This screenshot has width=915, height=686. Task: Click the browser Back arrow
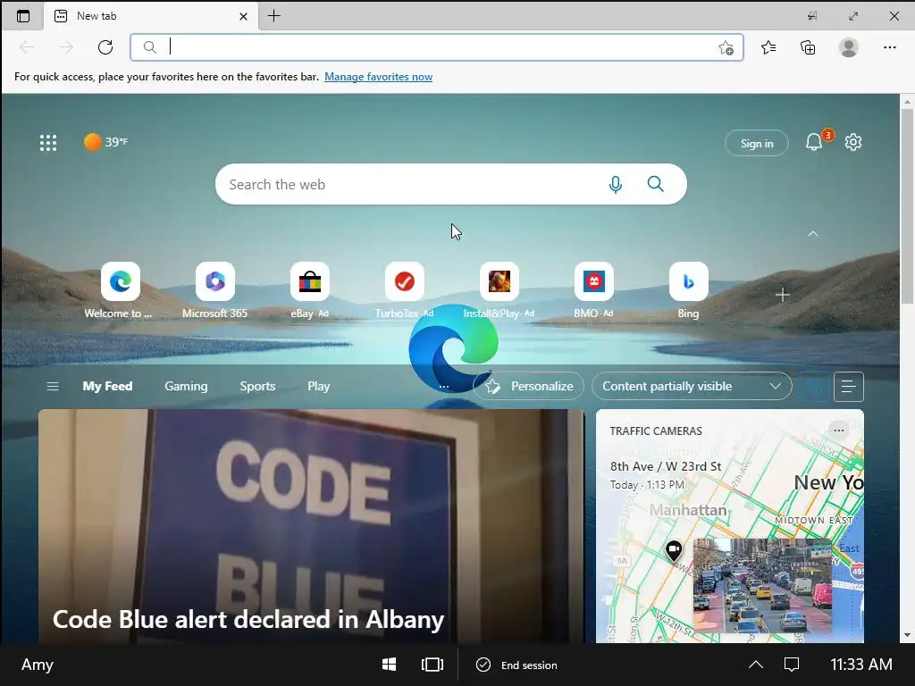(x=27, y=47)
